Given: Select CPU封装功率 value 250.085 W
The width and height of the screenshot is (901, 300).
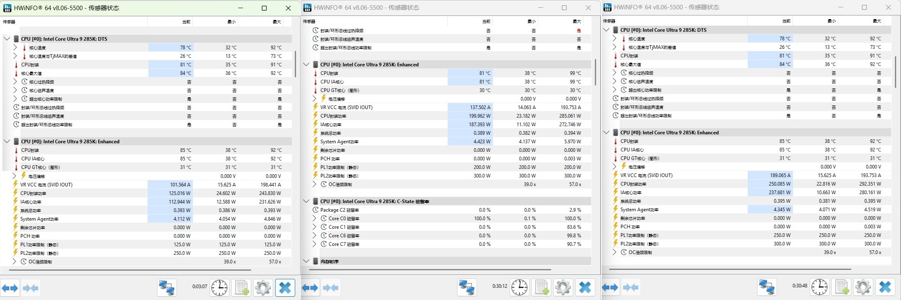Looking at the screenshot, I should tap(770, 184).
